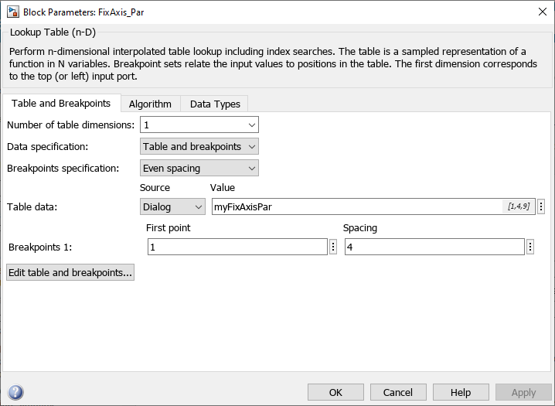Click the OK button
This screenshot has width=555, height=406.
coord(335,392)
